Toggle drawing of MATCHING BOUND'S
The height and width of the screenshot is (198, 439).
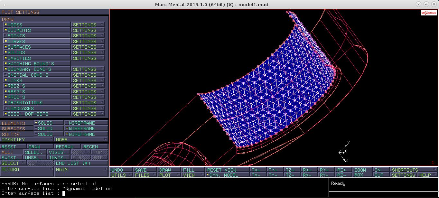point(37,64)
